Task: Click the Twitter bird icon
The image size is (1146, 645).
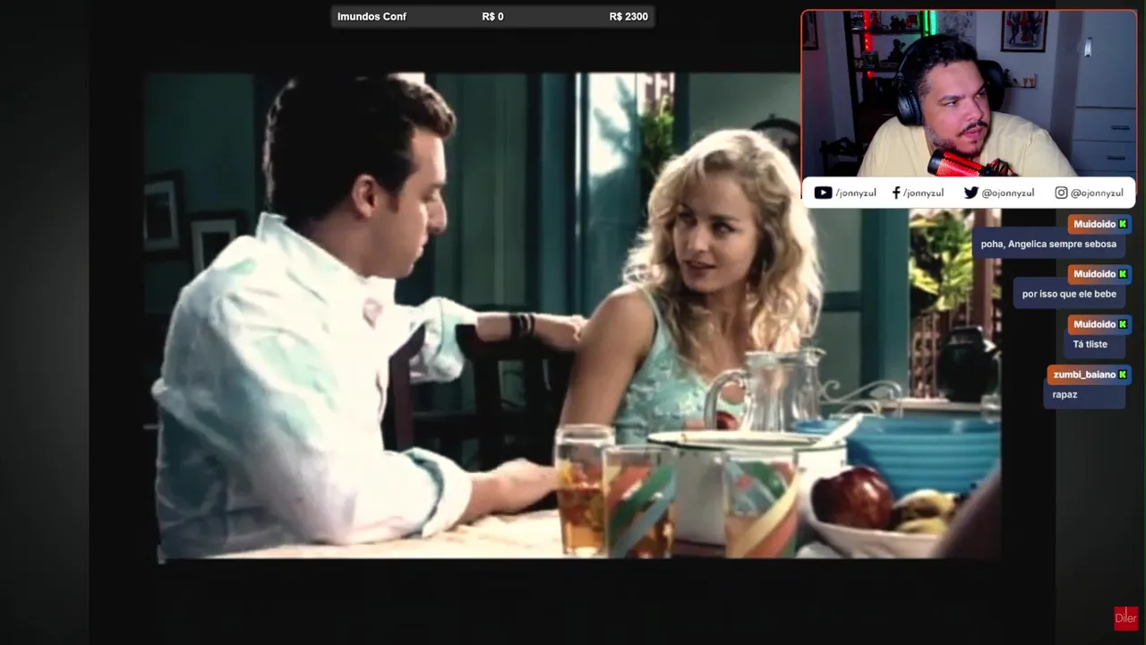Action: coord(971,193)
